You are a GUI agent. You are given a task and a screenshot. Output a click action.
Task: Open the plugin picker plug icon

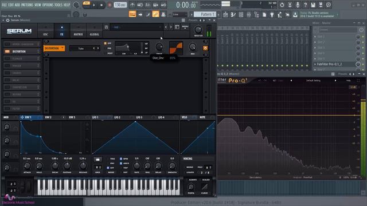click(x=272, y=15)
